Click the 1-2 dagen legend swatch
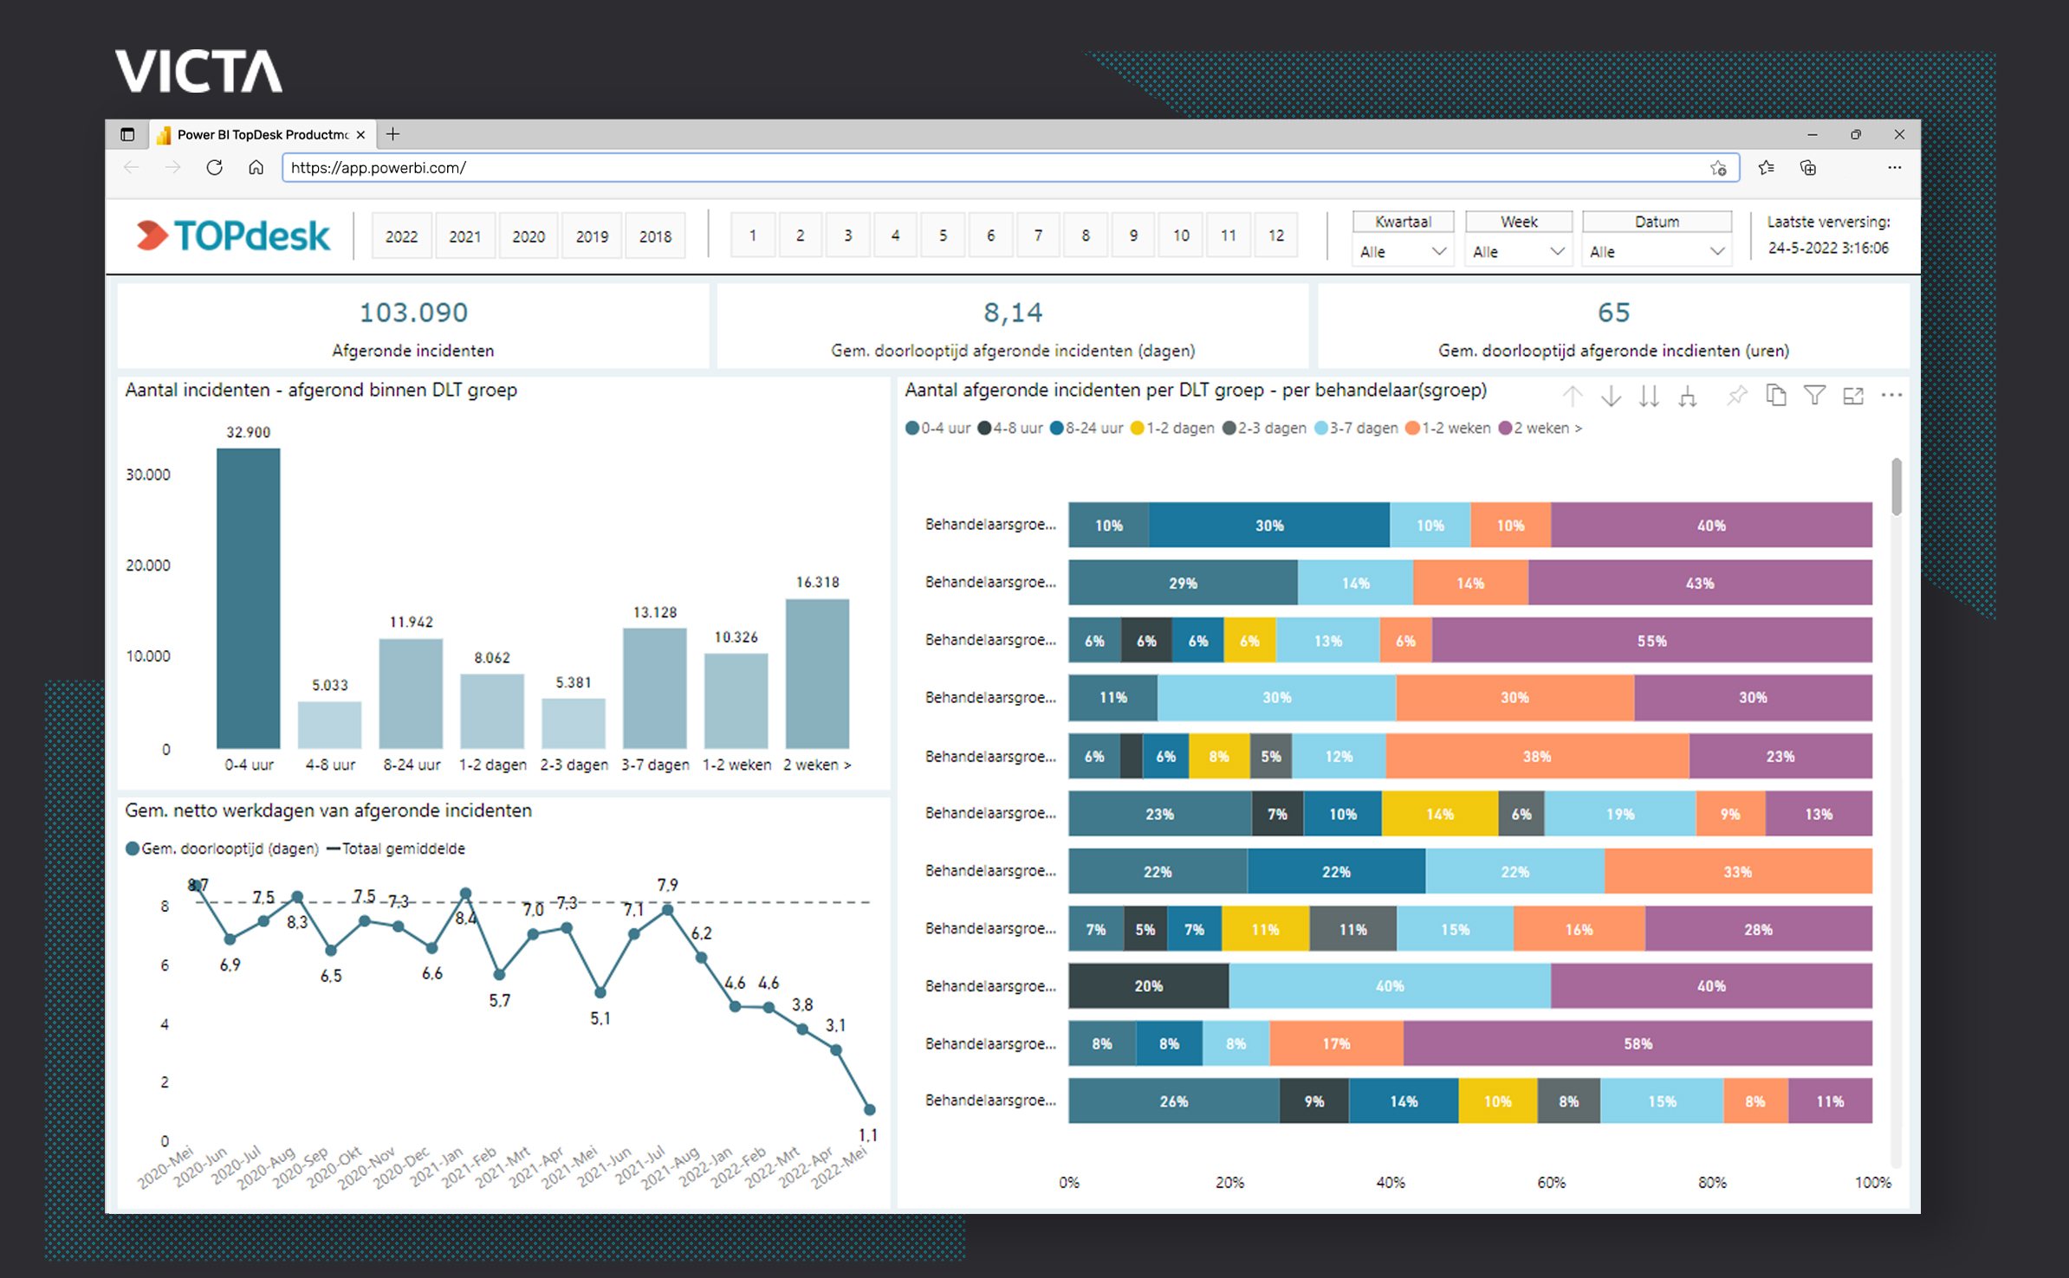 pyautogui.click(x=1138, y=429)
